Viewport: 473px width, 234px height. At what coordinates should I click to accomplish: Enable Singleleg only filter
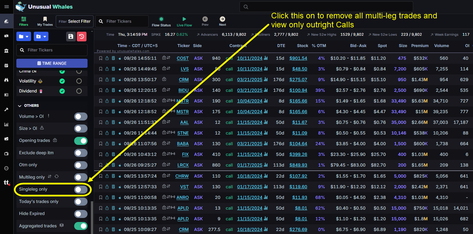(81, 189)
